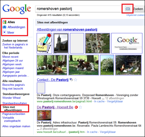Filter results to Afgelopen maand

point(13,68)
